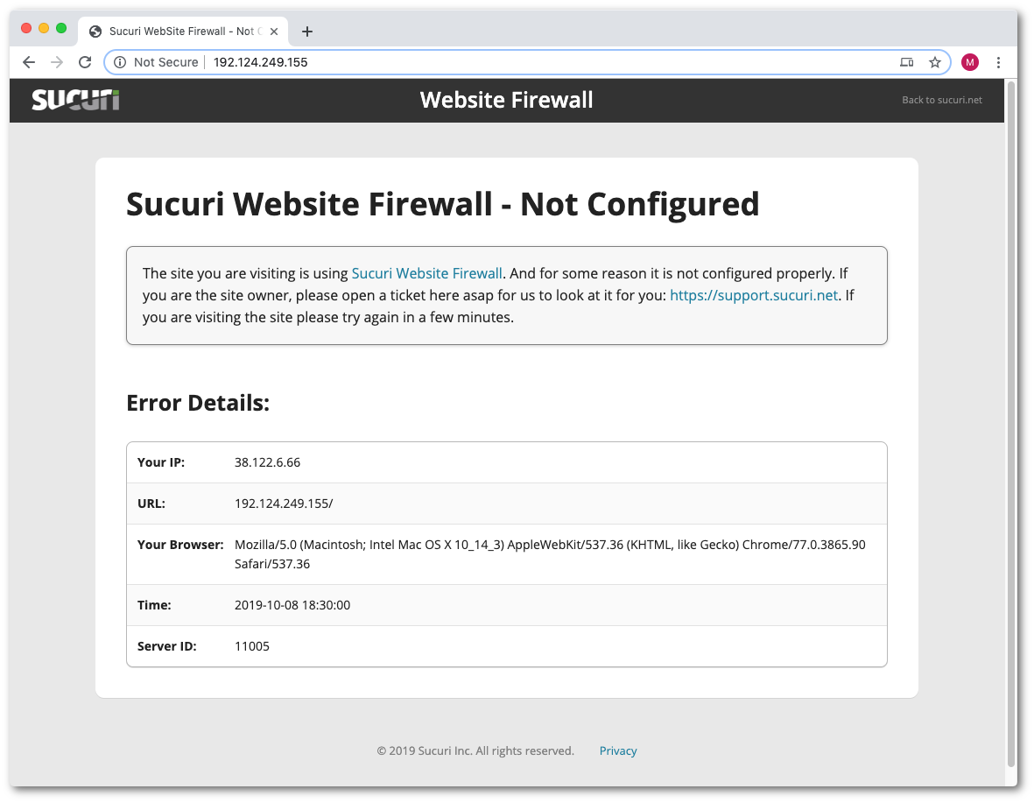
Task: Click the address bar showing 192.124.249.155
Action: pos(525,62)
